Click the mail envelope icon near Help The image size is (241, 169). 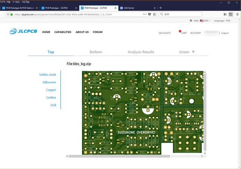191,21
